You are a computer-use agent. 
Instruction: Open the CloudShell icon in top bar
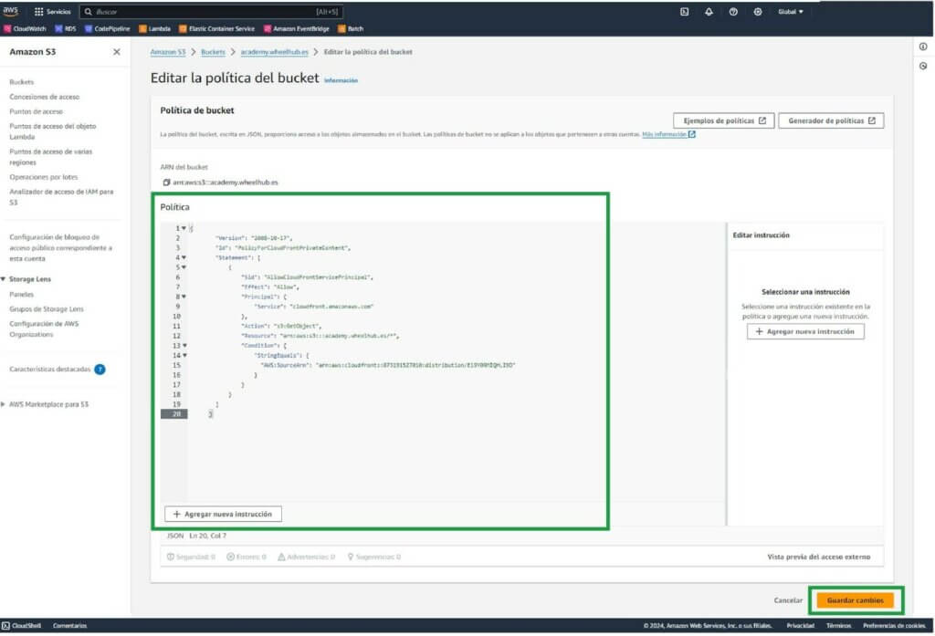point(685,12)
